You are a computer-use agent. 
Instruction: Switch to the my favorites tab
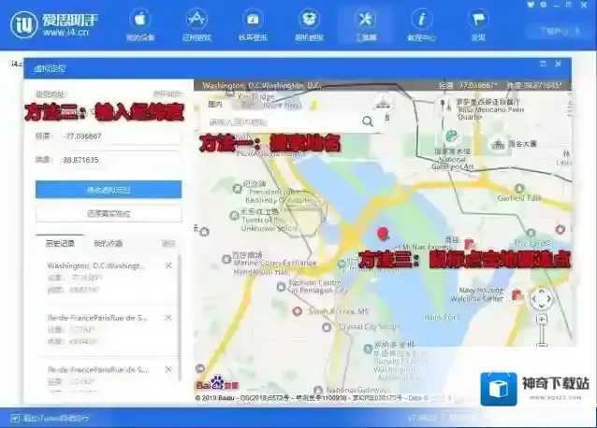coord(107,243)
